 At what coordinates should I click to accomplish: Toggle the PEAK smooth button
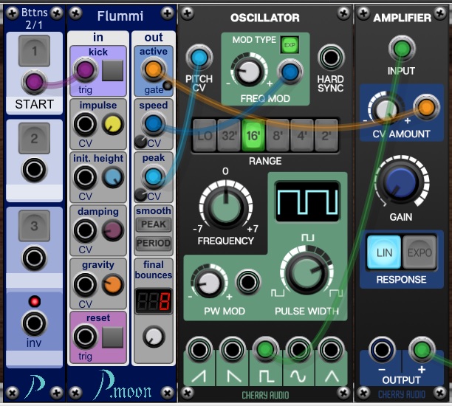pos(153,224)
